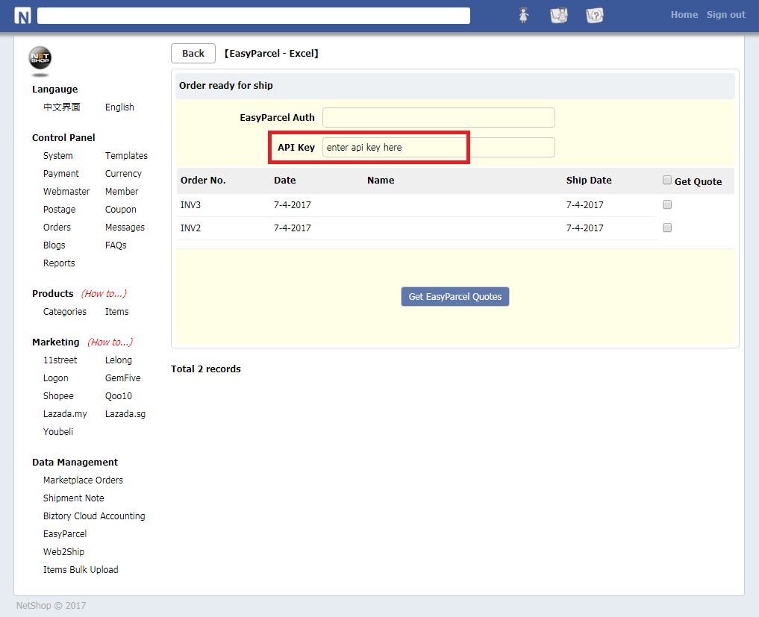
Task: Click Sign out link
Action: pyautogui.click(x=725, y=15)
